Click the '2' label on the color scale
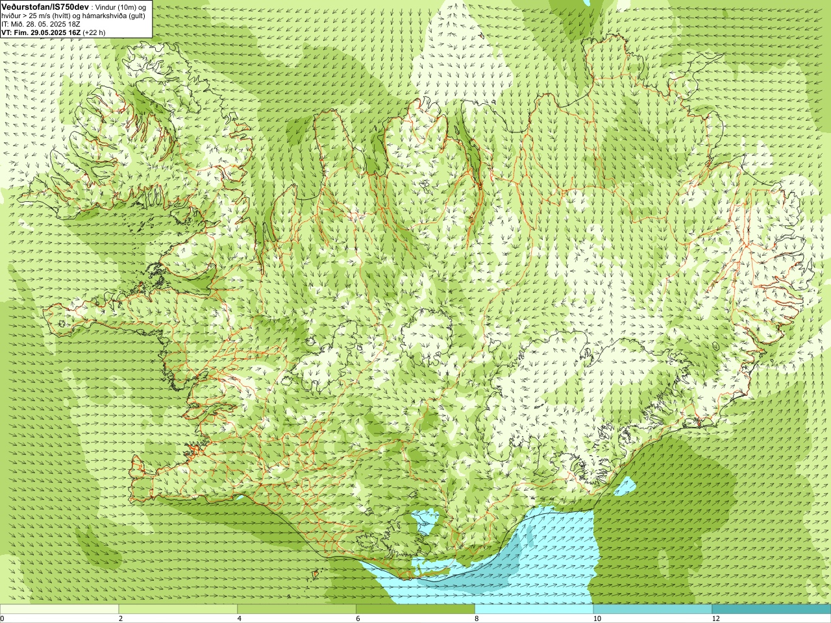The image size is (831, 623). pos(121,618)
